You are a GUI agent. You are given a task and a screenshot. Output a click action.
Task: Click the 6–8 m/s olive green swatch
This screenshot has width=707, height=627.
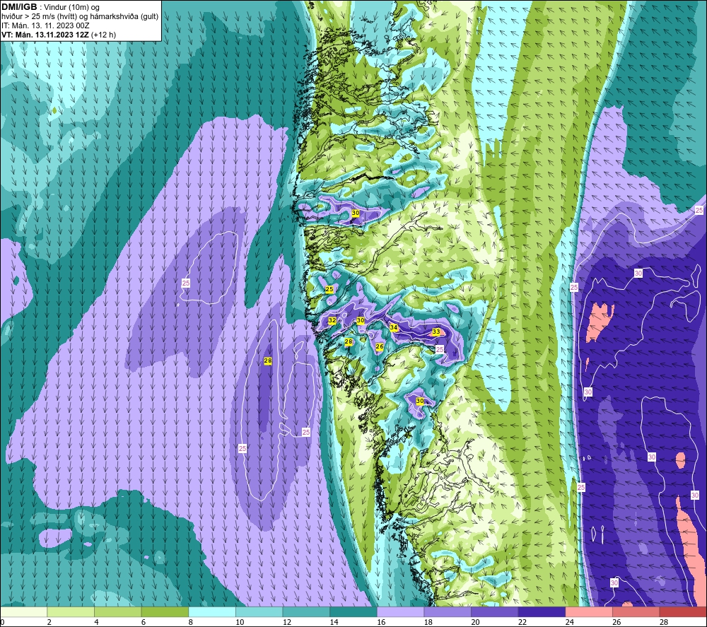[x=165, y=611]
